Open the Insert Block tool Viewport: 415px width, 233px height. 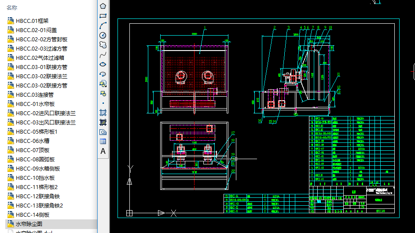103,84
